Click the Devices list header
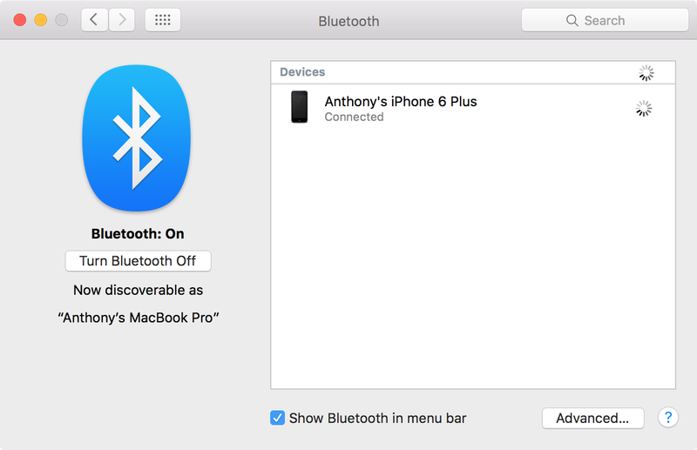This screenshot has width=697, height=450. tap(473, 72)
